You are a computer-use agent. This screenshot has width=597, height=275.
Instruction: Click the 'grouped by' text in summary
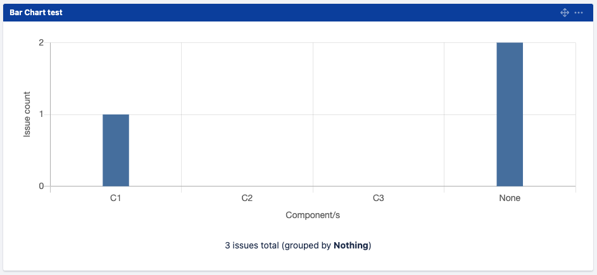coord(308,245)
